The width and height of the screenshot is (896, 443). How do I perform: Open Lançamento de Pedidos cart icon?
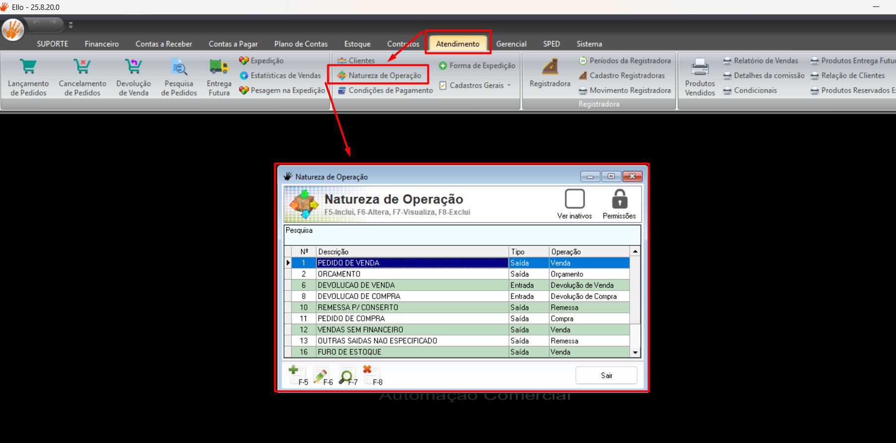[28, 67]
